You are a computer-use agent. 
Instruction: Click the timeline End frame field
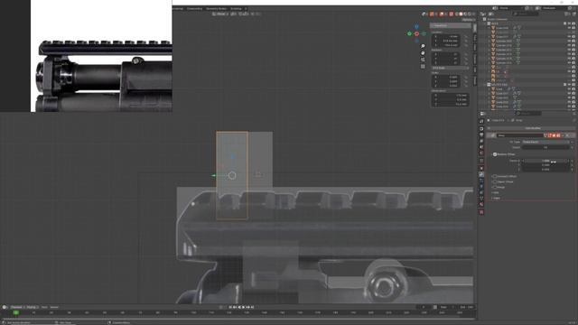click(x=466, y=307)
